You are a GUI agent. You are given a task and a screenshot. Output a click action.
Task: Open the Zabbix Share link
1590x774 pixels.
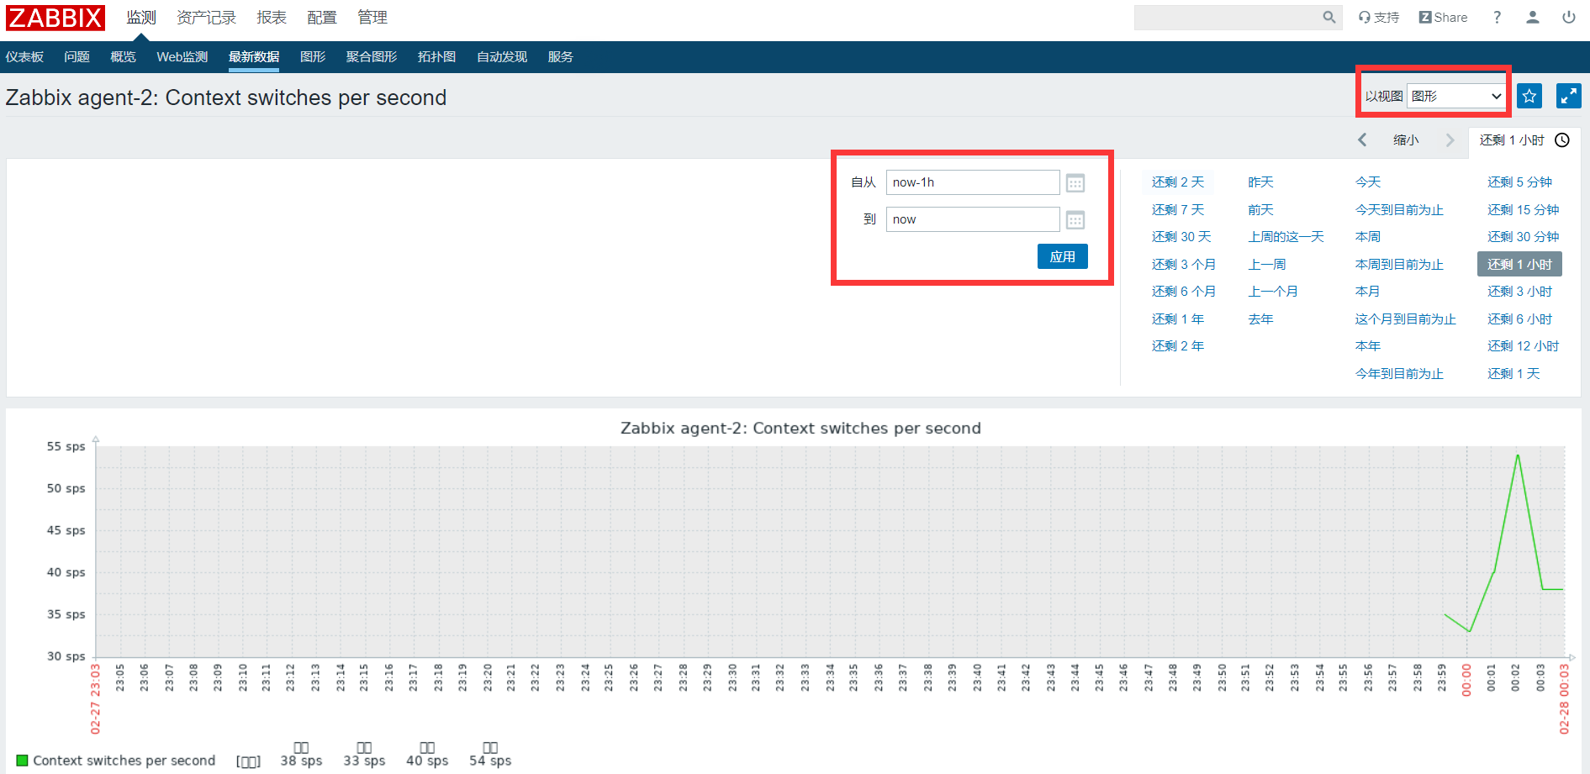pos(1443,18)
